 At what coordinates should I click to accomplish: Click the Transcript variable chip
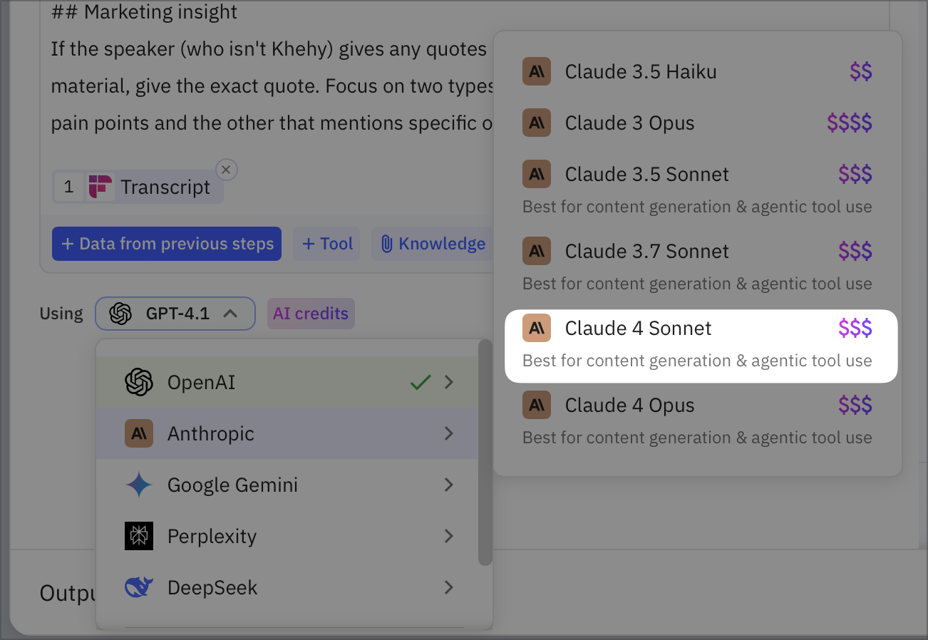click(138, 187)
